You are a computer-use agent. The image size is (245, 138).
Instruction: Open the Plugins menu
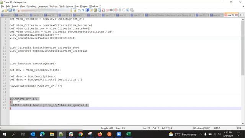point(84,7)
